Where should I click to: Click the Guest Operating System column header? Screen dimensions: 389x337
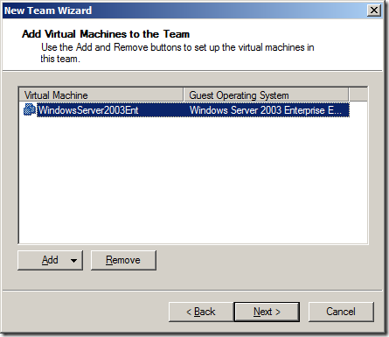click(267, 95)
